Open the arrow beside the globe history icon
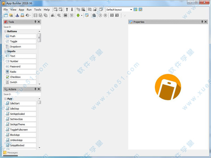The width and height of the screenshot is (211, 158). (30, 15)
